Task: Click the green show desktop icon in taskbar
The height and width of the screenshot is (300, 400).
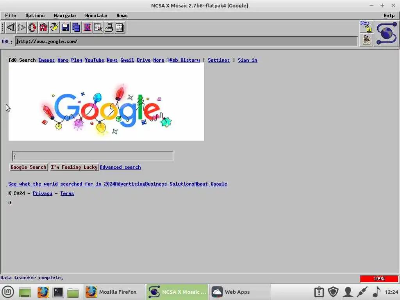Action: (25, 292)
